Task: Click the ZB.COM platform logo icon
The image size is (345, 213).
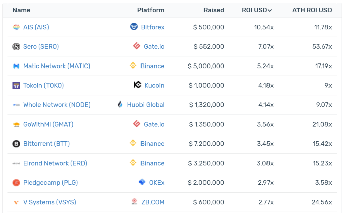Action: coord(134,201)
